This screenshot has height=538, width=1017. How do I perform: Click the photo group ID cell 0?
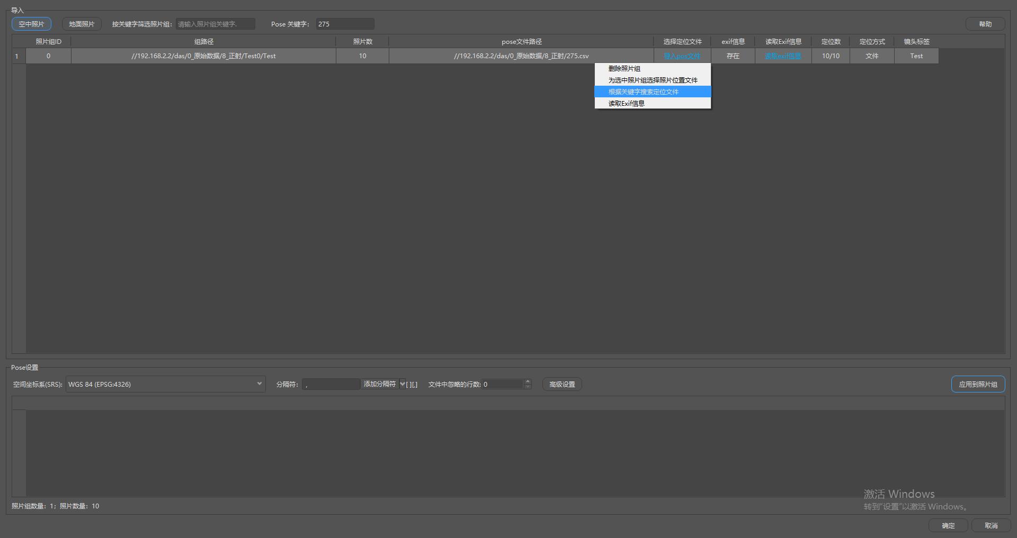pyautogui.click(x=49, y=56)
